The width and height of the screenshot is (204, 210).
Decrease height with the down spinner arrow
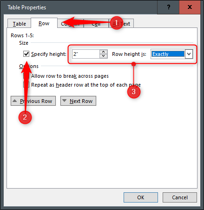[104, 56]
